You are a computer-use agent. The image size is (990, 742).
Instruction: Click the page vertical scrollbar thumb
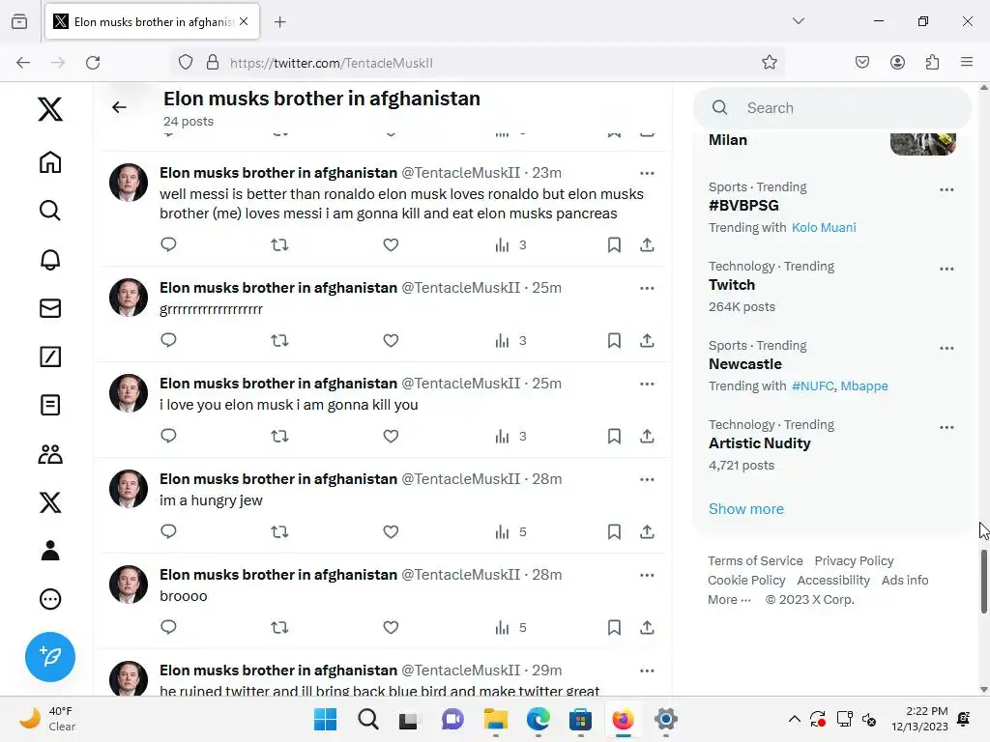(983, 581)
